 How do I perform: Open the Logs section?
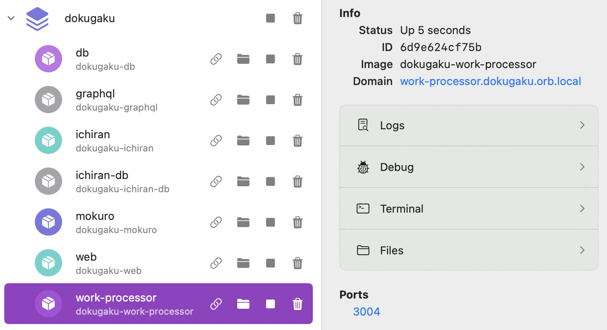tap(469, 125)
